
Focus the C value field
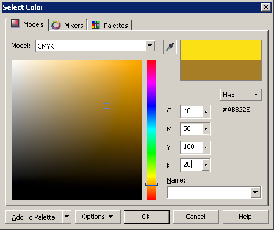point(192,111)
